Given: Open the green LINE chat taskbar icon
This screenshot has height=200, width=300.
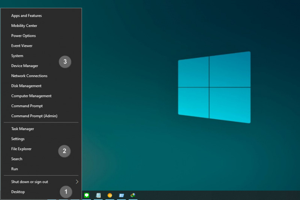Looking at the screenshot, I should pyautogui.click(x=87, y=195).
